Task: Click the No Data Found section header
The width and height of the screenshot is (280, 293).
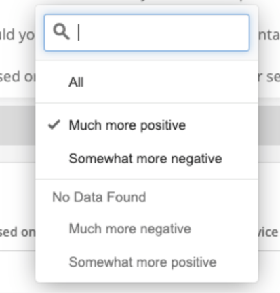Action: pyautogui.click(x=99, y=197)
